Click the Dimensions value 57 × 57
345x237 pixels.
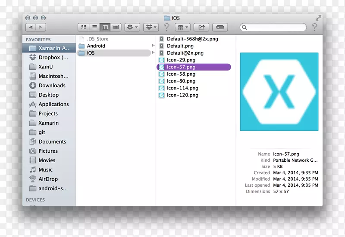tap(281, 191)
